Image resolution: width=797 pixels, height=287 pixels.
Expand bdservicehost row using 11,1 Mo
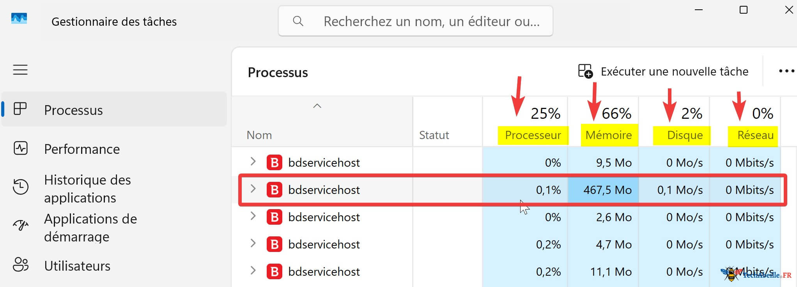pos(253,271)
